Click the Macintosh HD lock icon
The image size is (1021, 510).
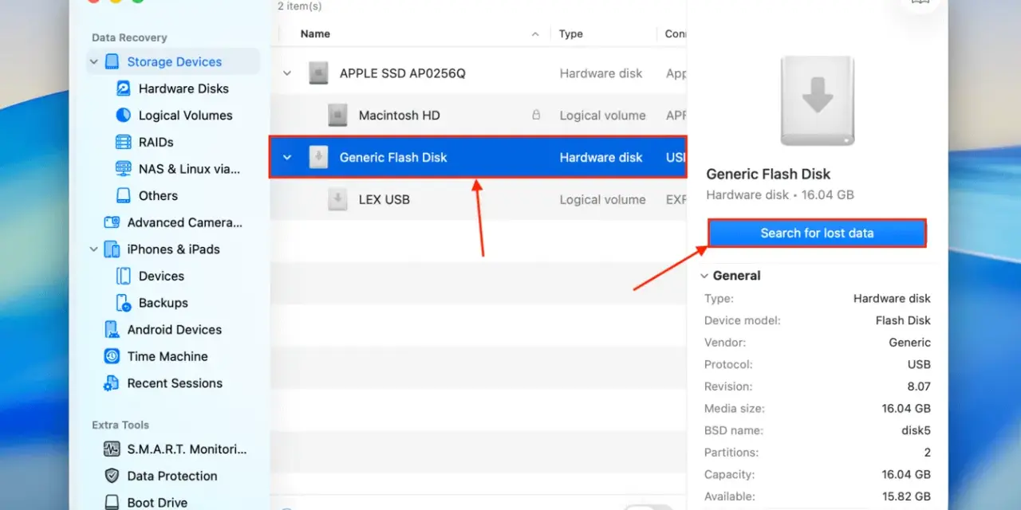[536, 115]
